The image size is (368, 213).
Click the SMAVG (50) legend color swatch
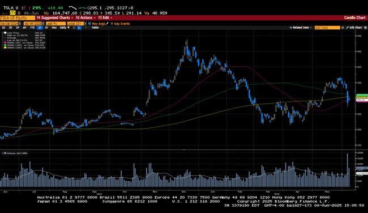5,42
